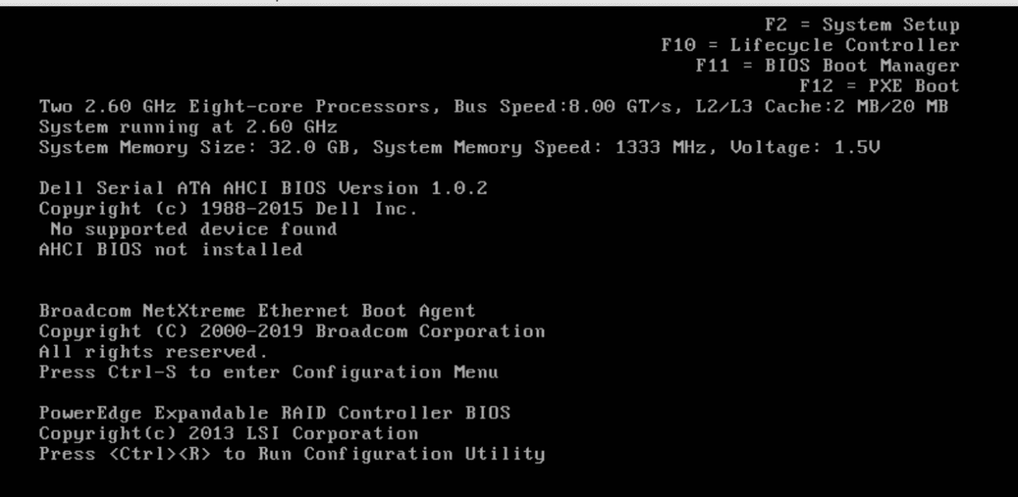Click the Copyright 1988-2015 Dell Inc. line

(228, 209)
